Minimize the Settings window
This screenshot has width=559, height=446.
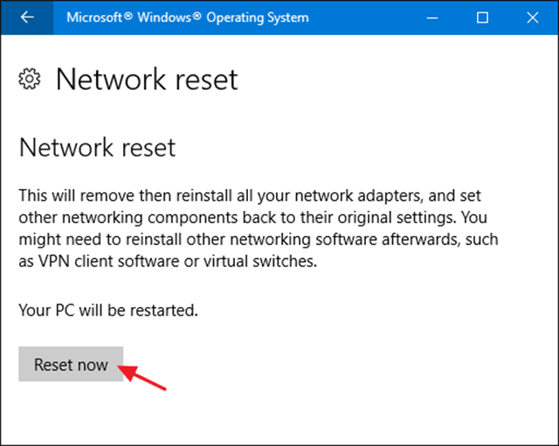point(432,17)
